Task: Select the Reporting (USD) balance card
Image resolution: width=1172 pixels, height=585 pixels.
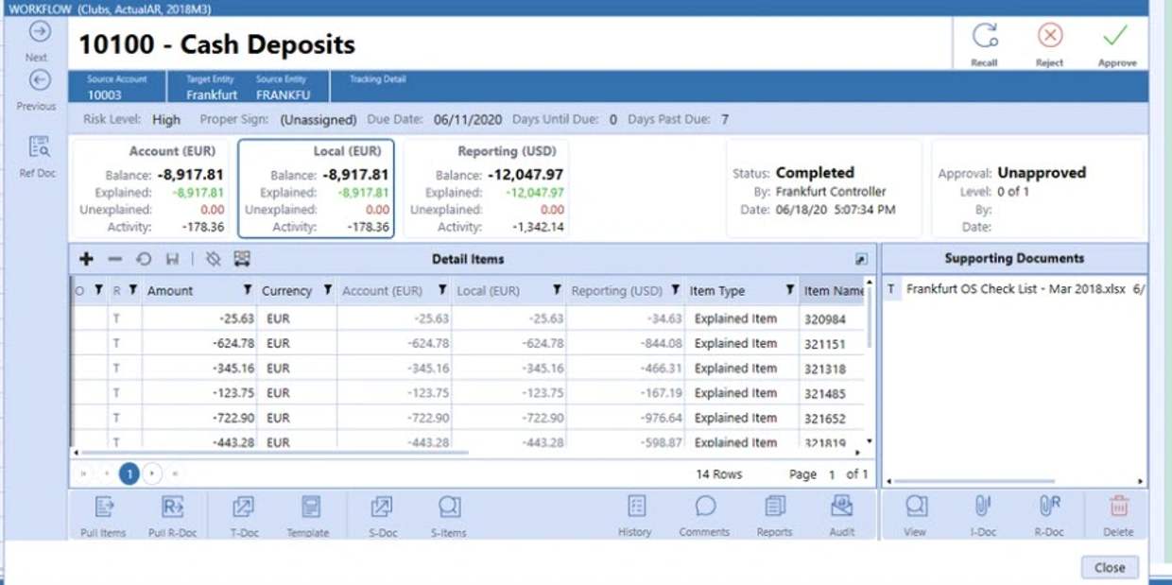Action: [486, 189]
